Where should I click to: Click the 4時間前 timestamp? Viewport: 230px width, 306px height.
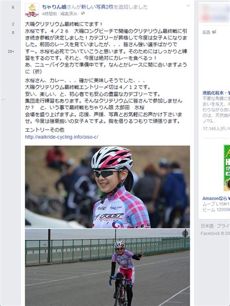point(49,14)
